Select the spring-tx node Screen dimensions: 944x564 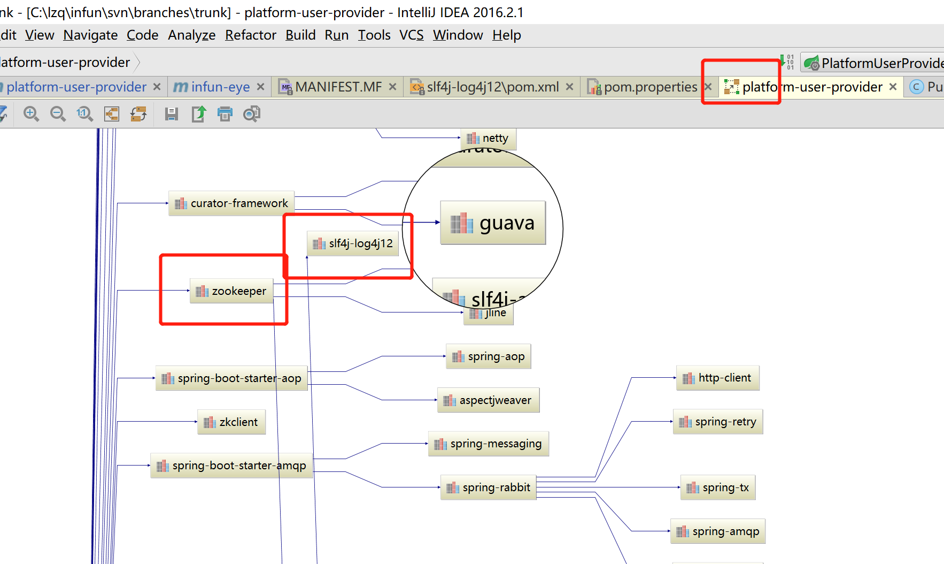click(x=718, y=487)
